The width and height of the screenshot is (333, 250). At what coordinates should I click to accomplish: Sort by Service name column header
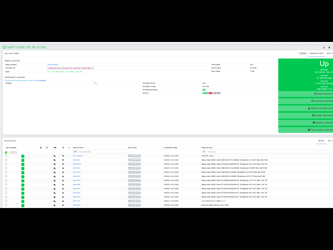[x=78, y=147]
